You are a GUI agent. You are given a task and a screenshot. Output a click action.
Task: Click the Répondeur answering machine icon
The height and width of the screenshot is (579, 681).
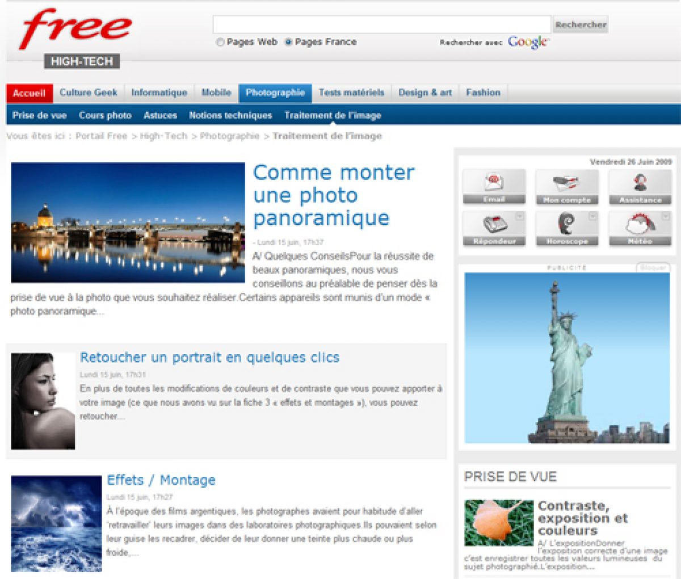(494, 225)
